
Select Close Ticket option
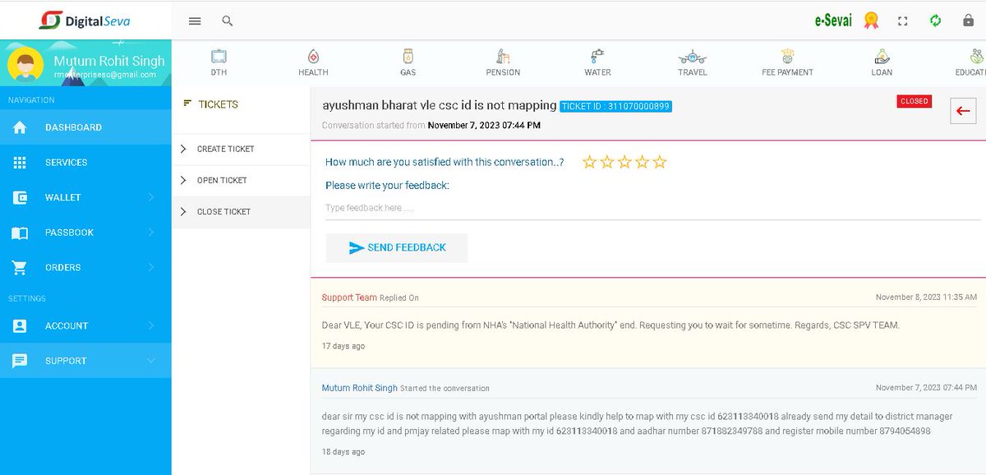[241, 211]
